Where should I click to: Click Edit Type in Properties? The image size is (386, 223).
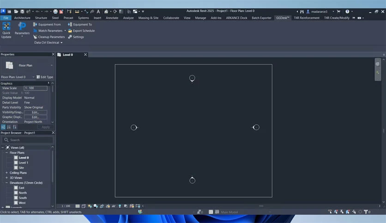[x=45, y=77]
